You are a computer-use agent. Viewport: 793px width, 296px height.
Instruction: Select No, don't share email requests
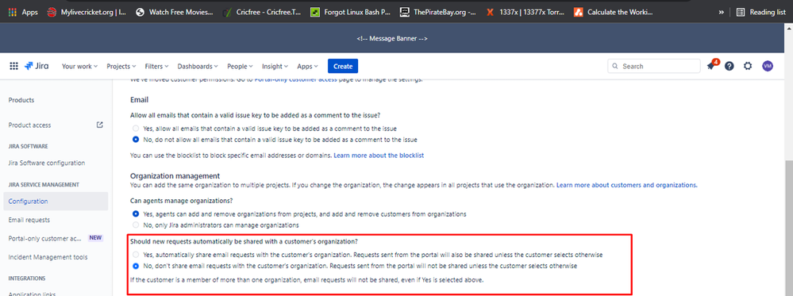[x=136, y=266]
